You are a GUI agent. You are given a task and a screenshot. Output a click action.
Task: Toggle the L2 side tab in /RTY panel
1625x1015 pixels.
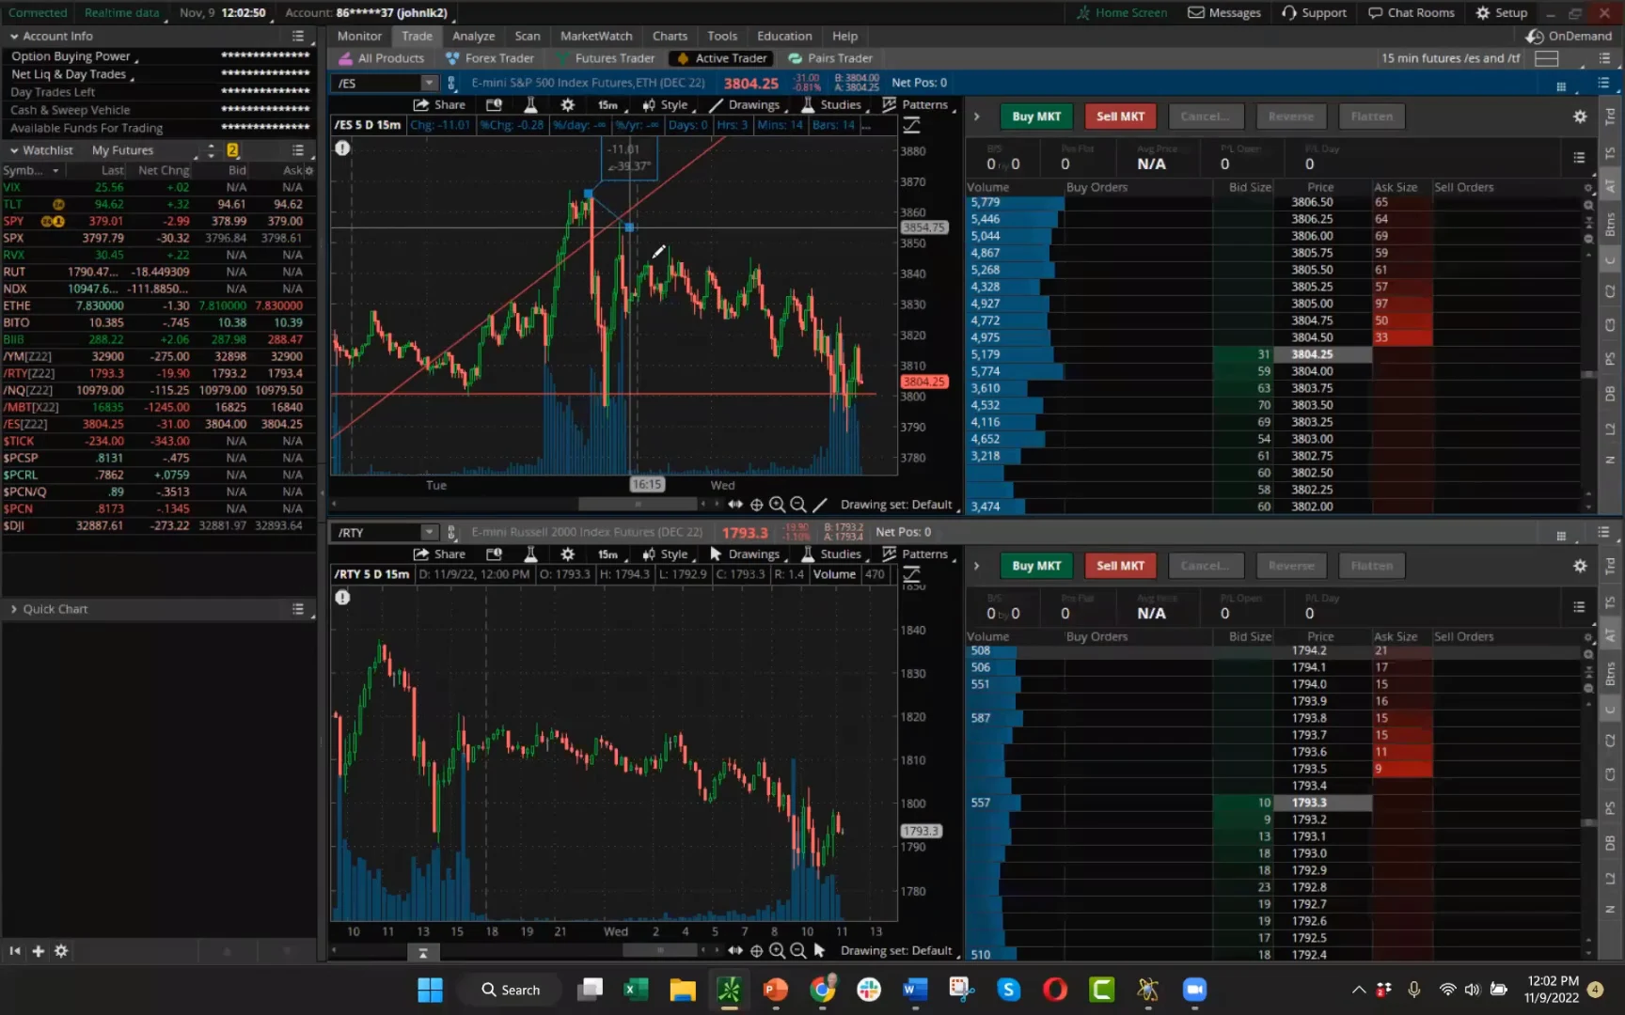pyautogui.click(x=1610, y=877)
